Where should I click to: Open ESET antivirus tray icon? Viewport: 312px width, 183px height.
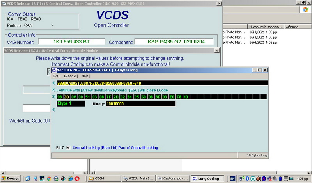click(253, 179)
